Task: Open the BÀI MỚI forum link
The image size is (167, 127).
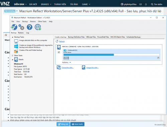Action: pyautogui.click(x=33, y=4)
